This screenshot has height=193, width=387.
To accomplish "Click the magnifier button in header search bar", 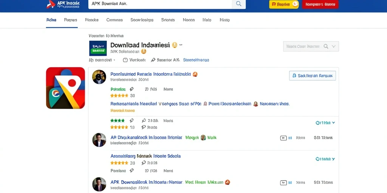I will (239, 4).
